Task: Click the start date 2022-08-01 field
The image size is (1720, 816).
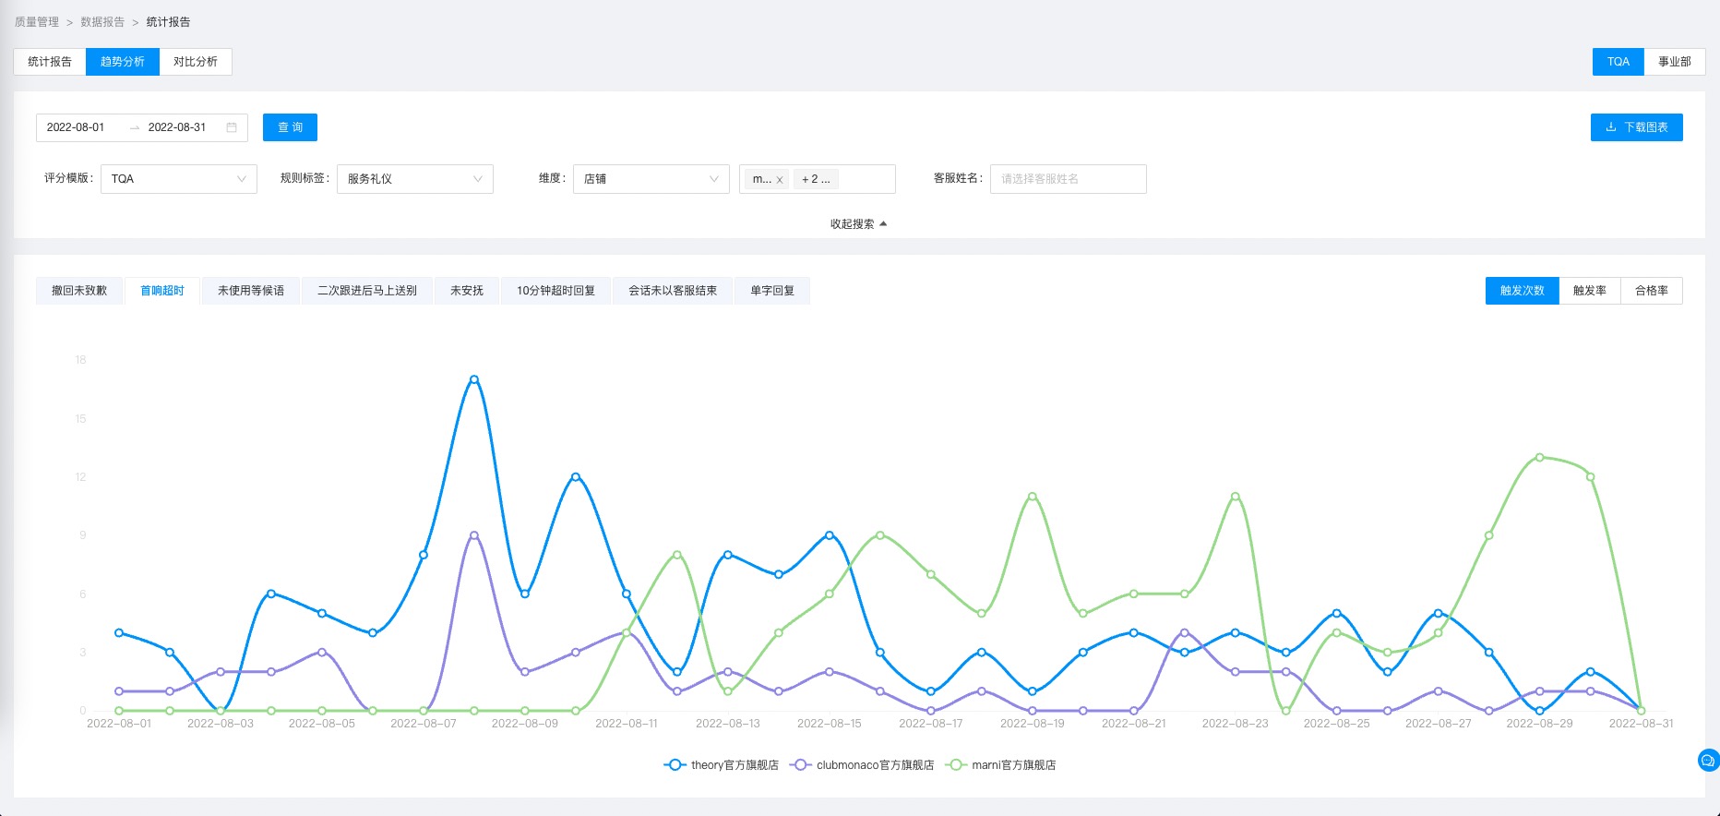Action: pyautogui.click(x=76, y=127)
